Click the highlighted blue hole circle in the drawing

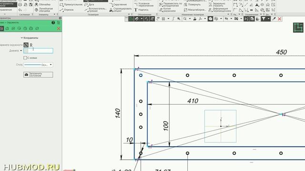(x=141, y=75)
